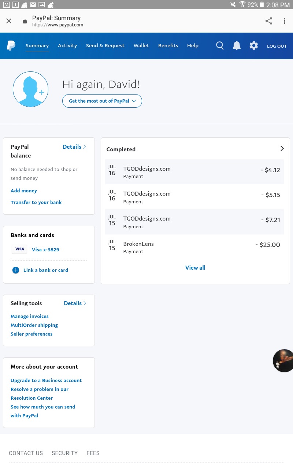Click the Visa card logo icon
Image resolution: width=293 pixels, height=469 pixels.
[x=20, y=249]
